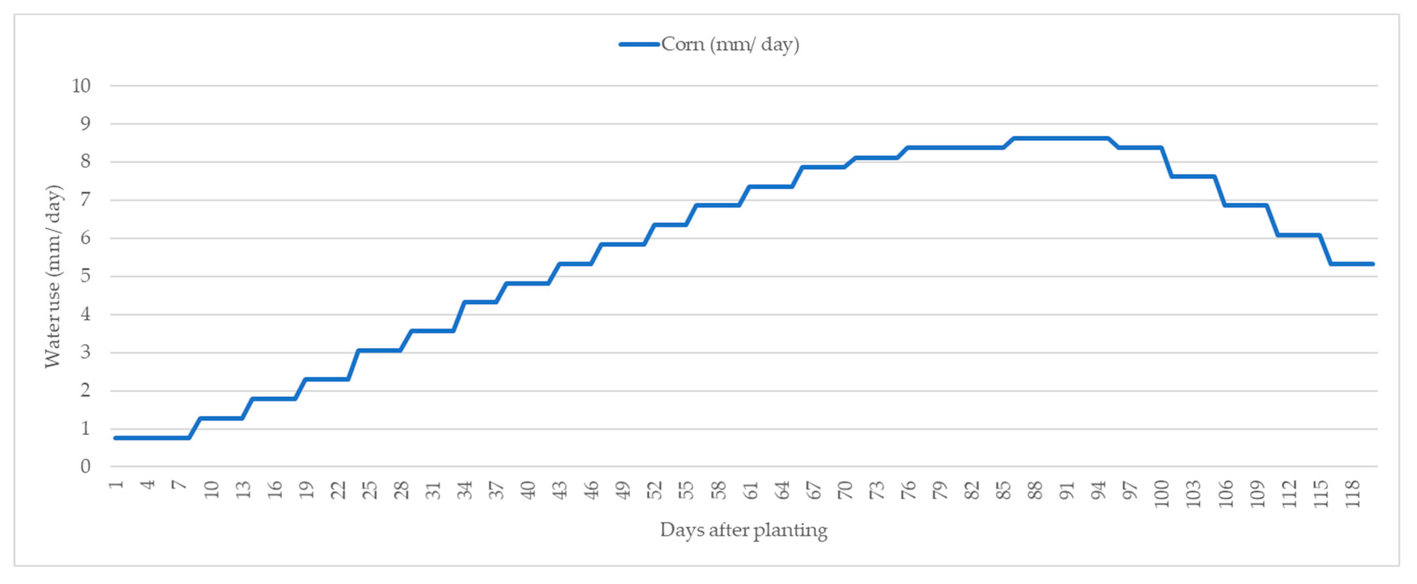The height and width of the screenshot is (584, 1417).
Task: Click the vertical axis label 0
Action: (x=85, y=466)
